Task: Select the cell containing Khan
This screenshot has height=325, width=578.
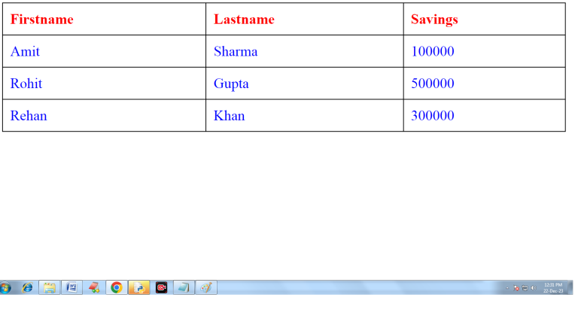Action: [305, 115]
